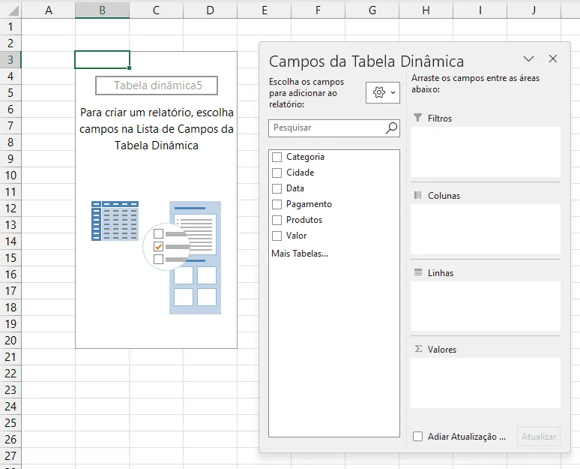Click the Filtros funnel icon
Viewport: 580px width, 469px height.
click(x=417, y=118)
